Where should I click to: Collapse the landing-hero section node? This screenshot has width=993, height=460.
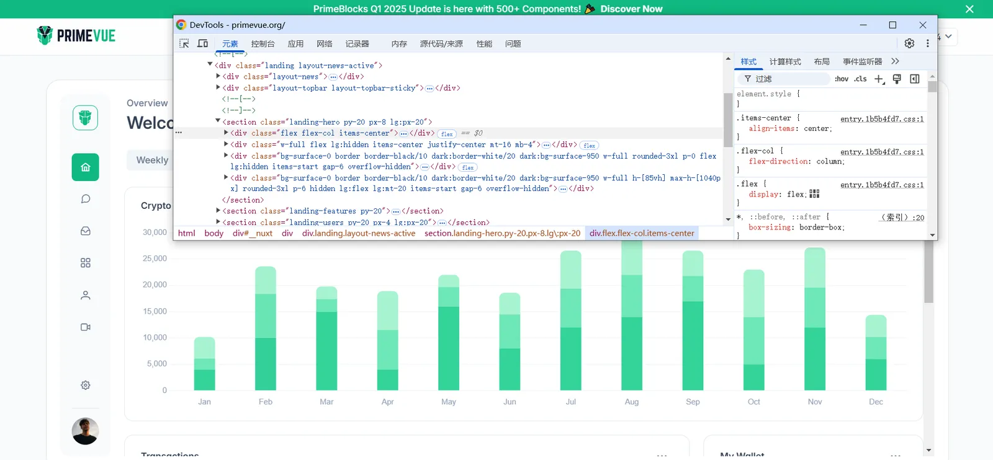pos(218,122)
